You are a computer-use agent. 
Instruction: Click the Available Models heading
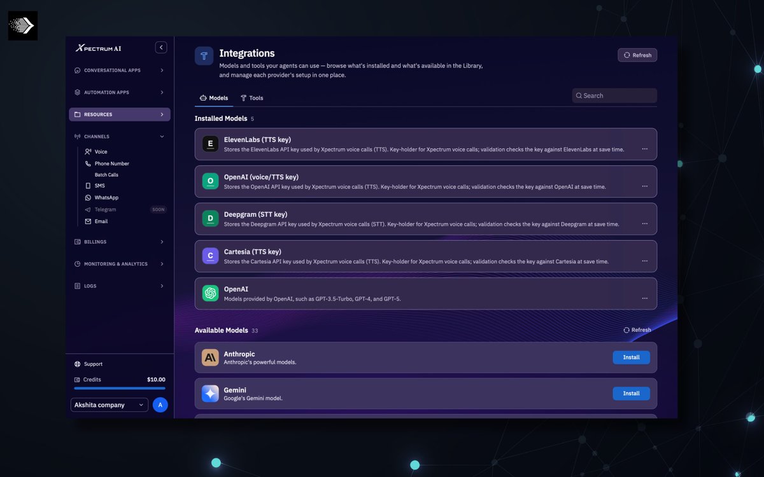pos(221,331)
